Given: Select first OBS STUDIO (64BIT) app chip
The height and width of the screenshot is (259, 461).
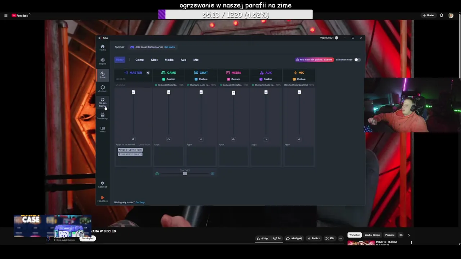Looking at the screenshot, I should (130, 150).
